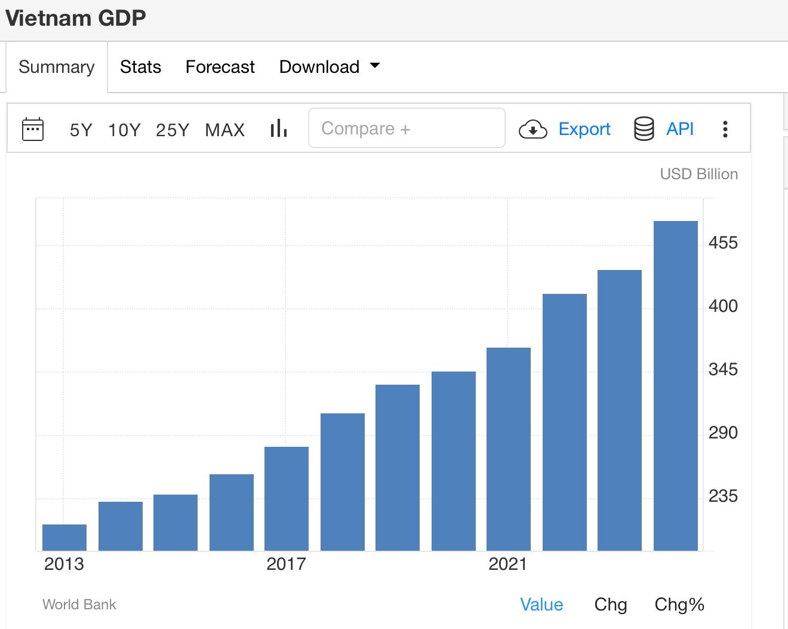Click the database API icon
788x629 pixels.
(644, 129)
